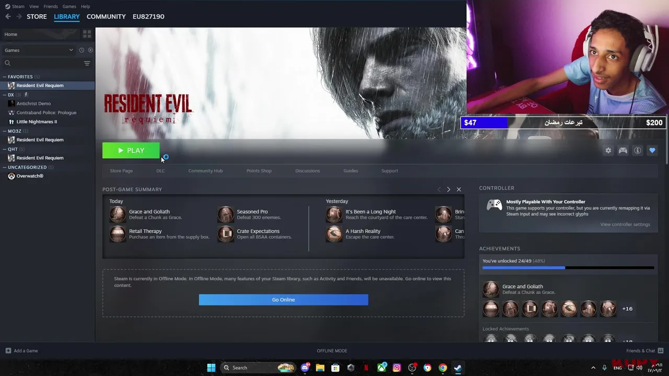This screenshot has height=376, width=669.
Task: Open game settings gear icon
Action: tap(608, 150)
